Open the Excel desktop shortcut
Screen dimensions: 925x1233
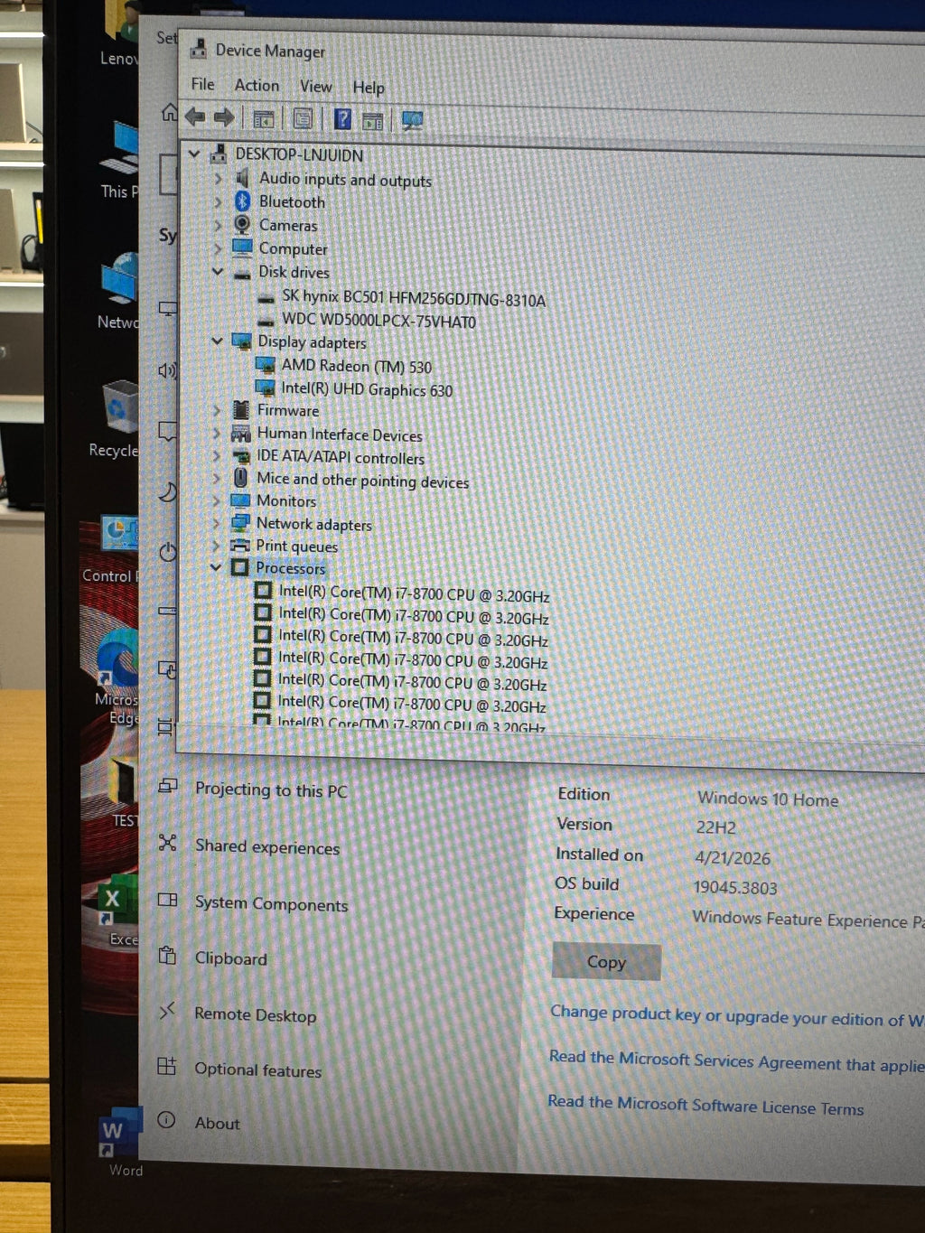coord(117,911)
